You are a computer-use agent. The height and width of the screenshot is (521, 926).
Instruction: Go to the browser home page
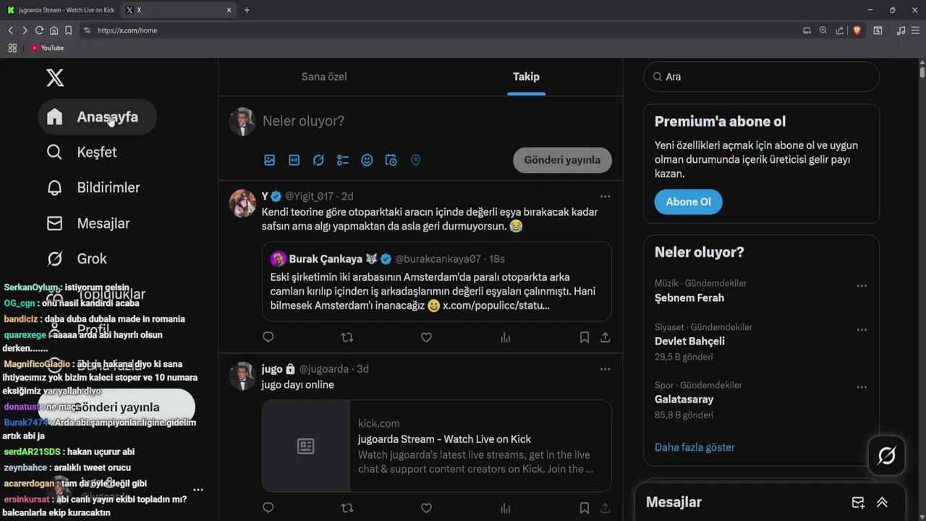(54, 30)
